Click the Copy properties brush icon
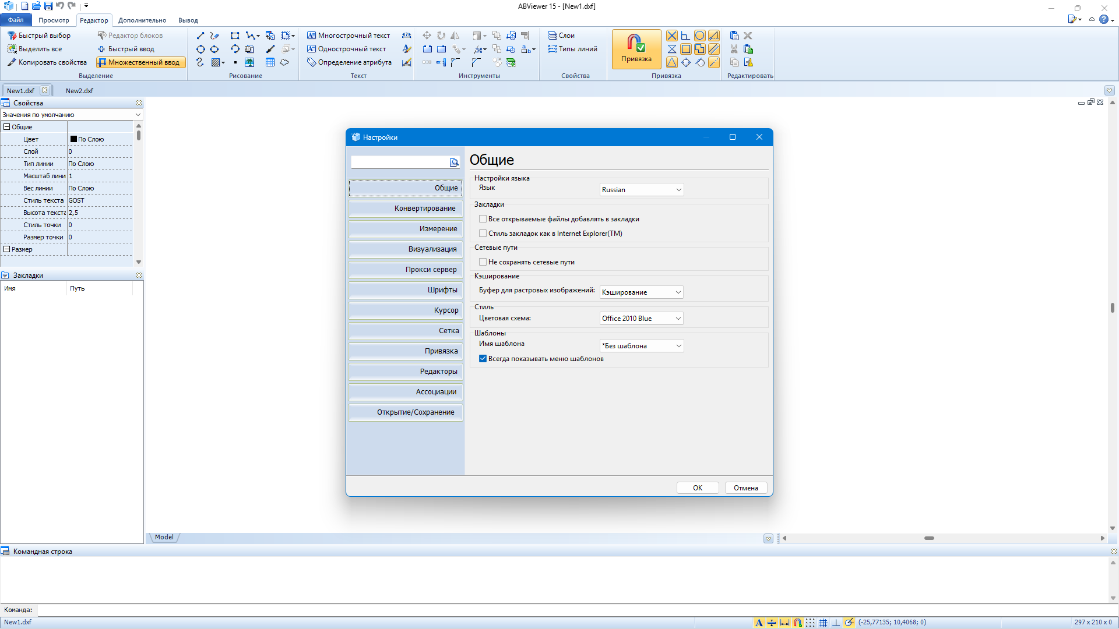 12,62
